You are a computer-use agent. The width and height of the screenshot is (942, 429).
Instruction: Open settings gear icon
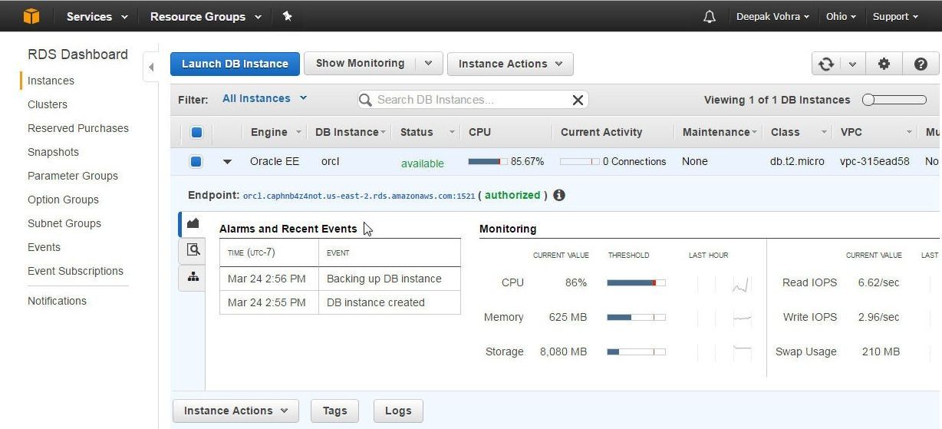click(x=884, y=64)
